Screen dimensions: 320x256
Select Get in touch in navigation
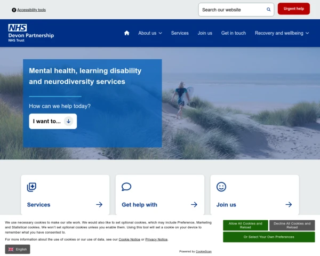point(234,33)
